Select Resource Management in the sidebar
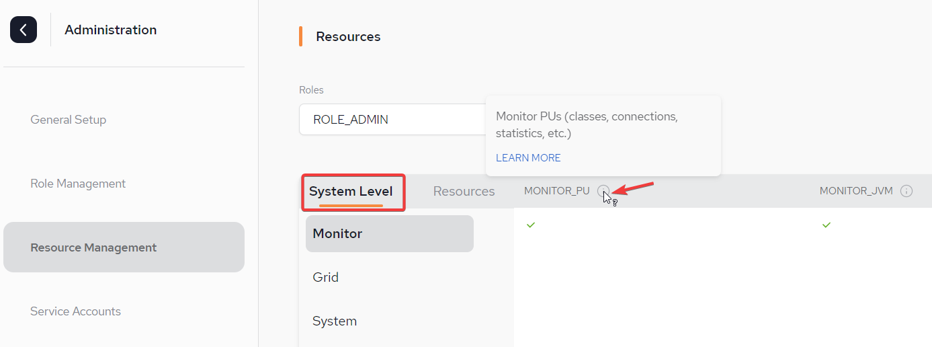The width and height of the screenshot is (932, 347). pos(124,247)
